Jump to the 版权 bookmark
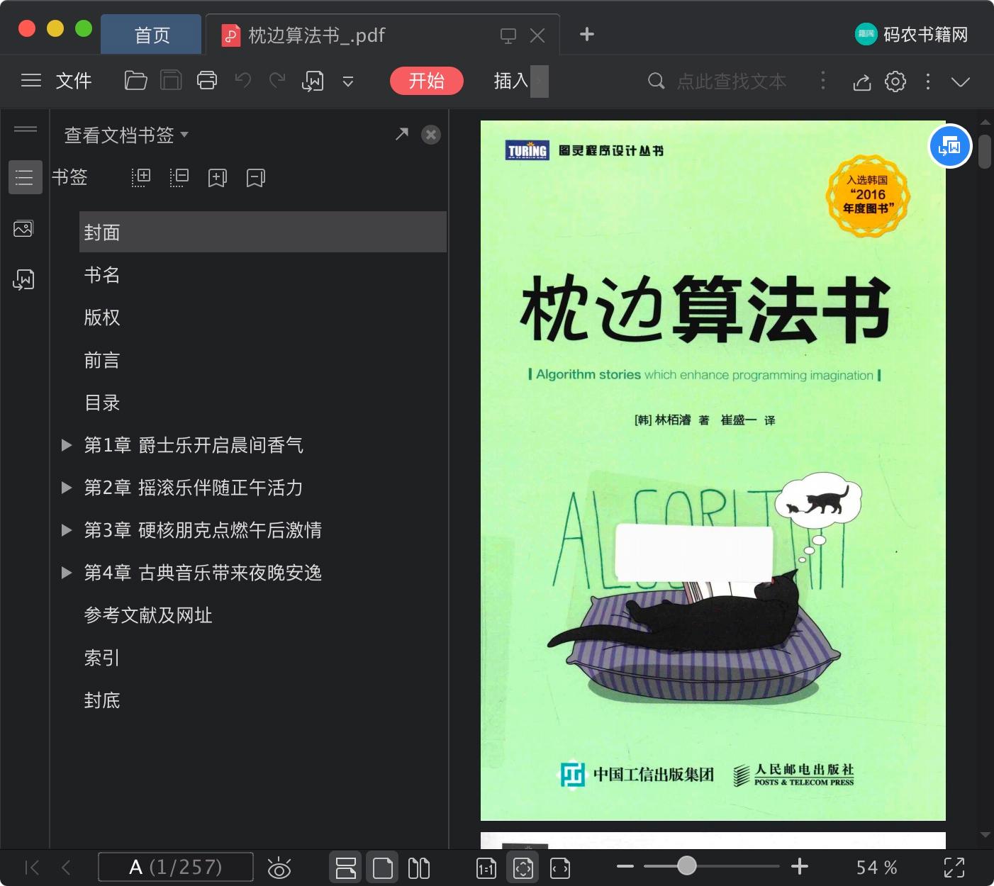The height and width of the screenshot is (886, 994). coord(102,318)
